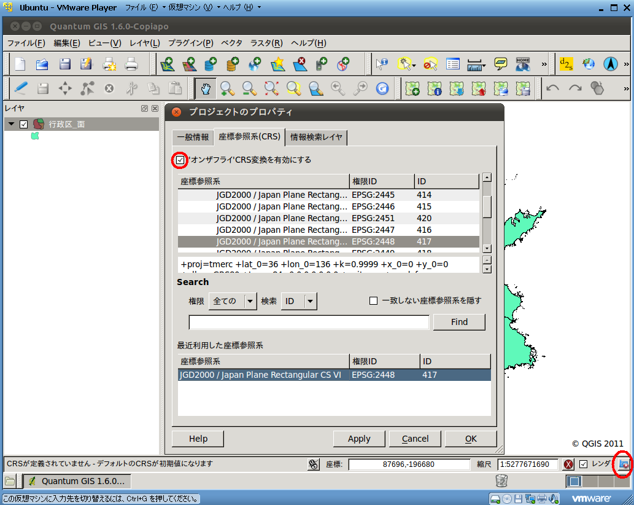634x505 pixels.
Task: Click the North Arrow plugin icon
Action: (611, 64)
